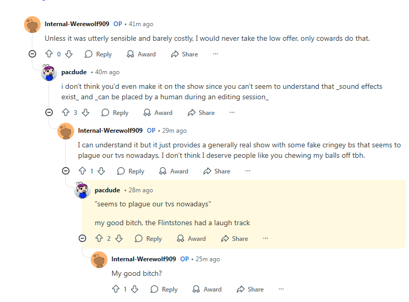Share the highlighted pacdude comment
This screenshot has height=302, width=409.
point(235,238)
